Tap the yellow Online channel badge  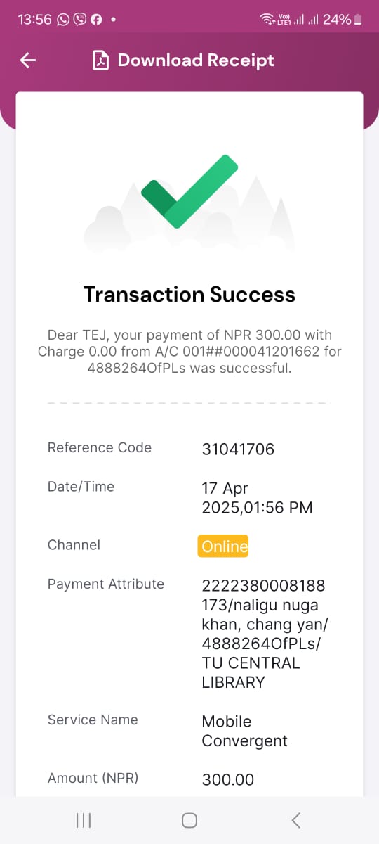click(223, 546)
